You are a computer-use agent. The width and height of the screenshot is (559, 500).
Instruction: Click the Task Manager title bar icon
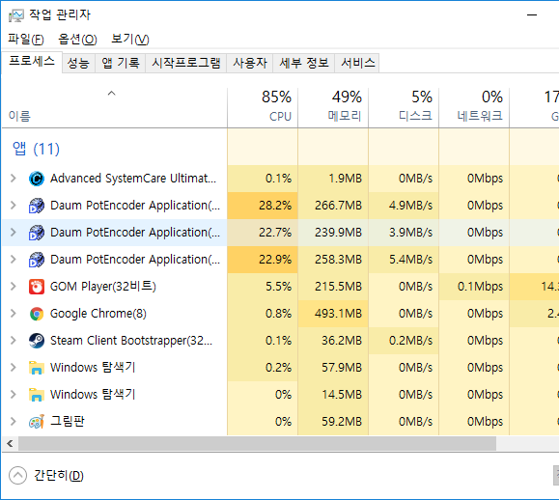coord(16,15)
